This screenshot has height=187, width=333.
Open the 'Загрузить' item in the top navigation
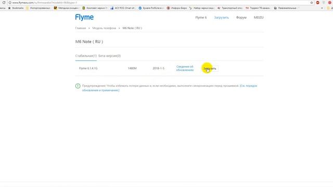coord(221,18)
